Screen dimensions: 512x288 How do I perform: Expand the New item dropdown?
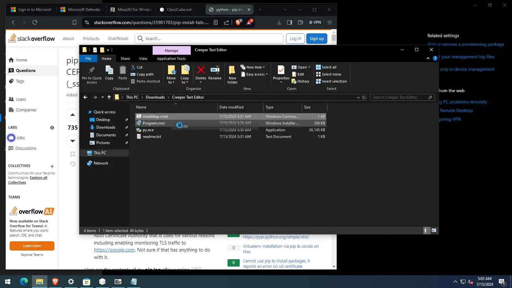[253, 67]
